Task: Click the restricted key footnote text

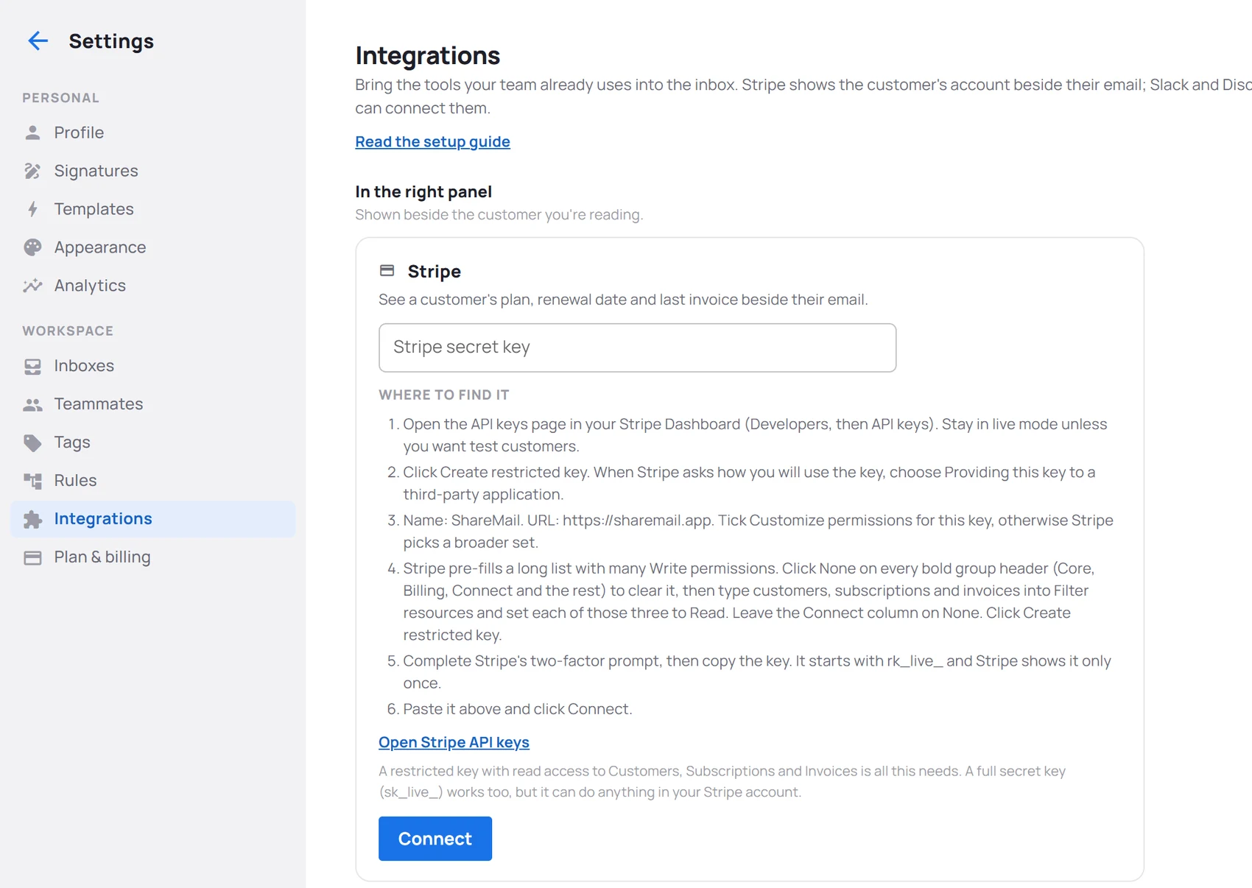Action: click(x=722, y=781)
